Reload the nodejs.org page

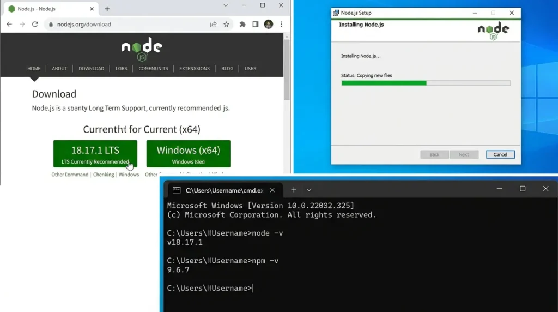tap(35, 24)
